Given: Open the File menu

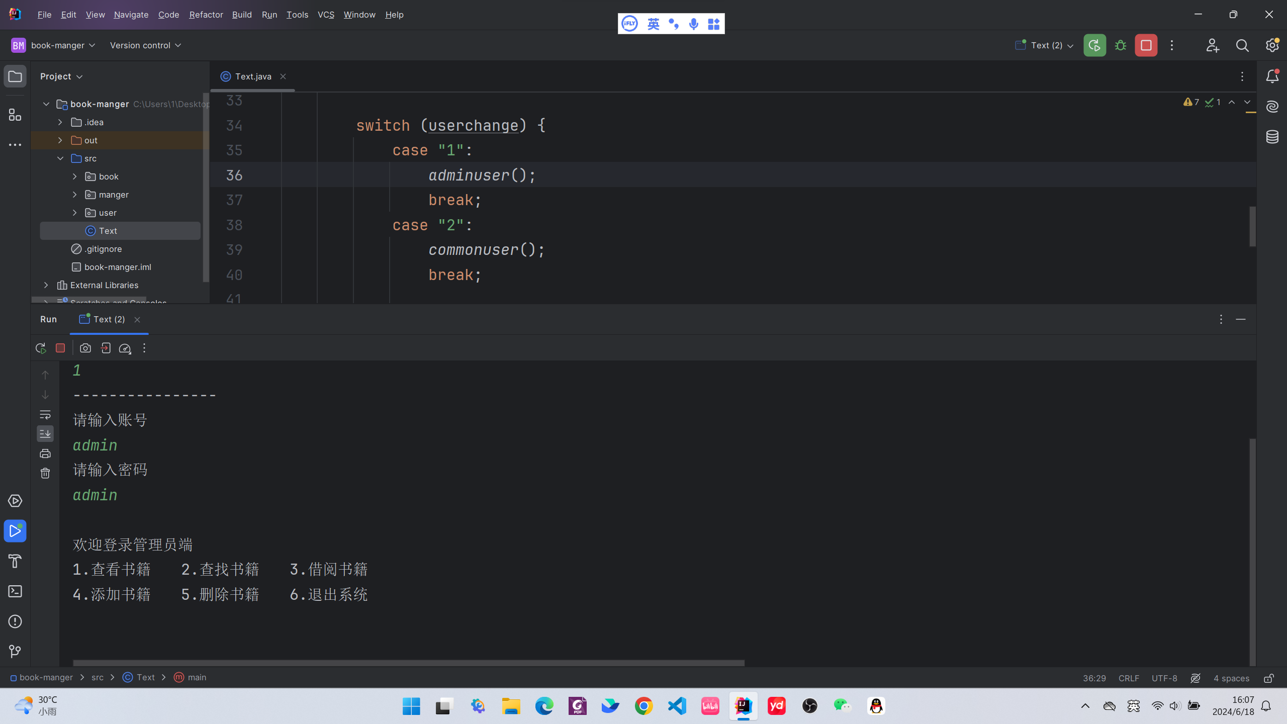Looking at the screenshot, I should pyautogui.click(x=44, y=15).
